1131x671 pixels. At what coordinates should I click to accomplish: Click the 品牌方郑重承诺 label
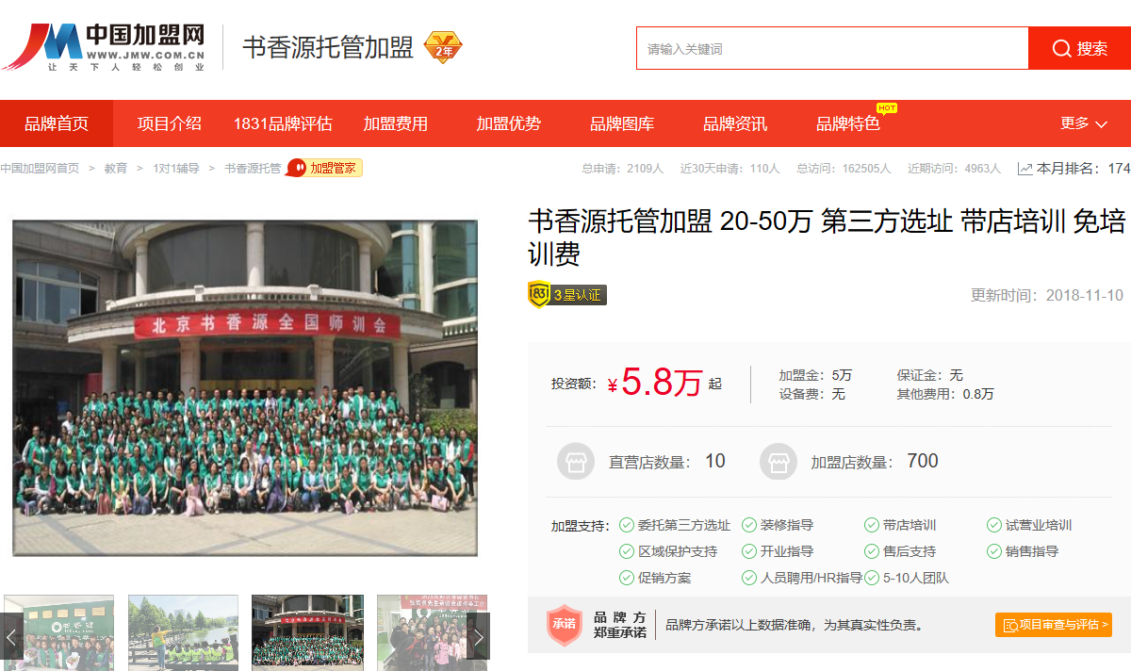[x=620, y=625]
